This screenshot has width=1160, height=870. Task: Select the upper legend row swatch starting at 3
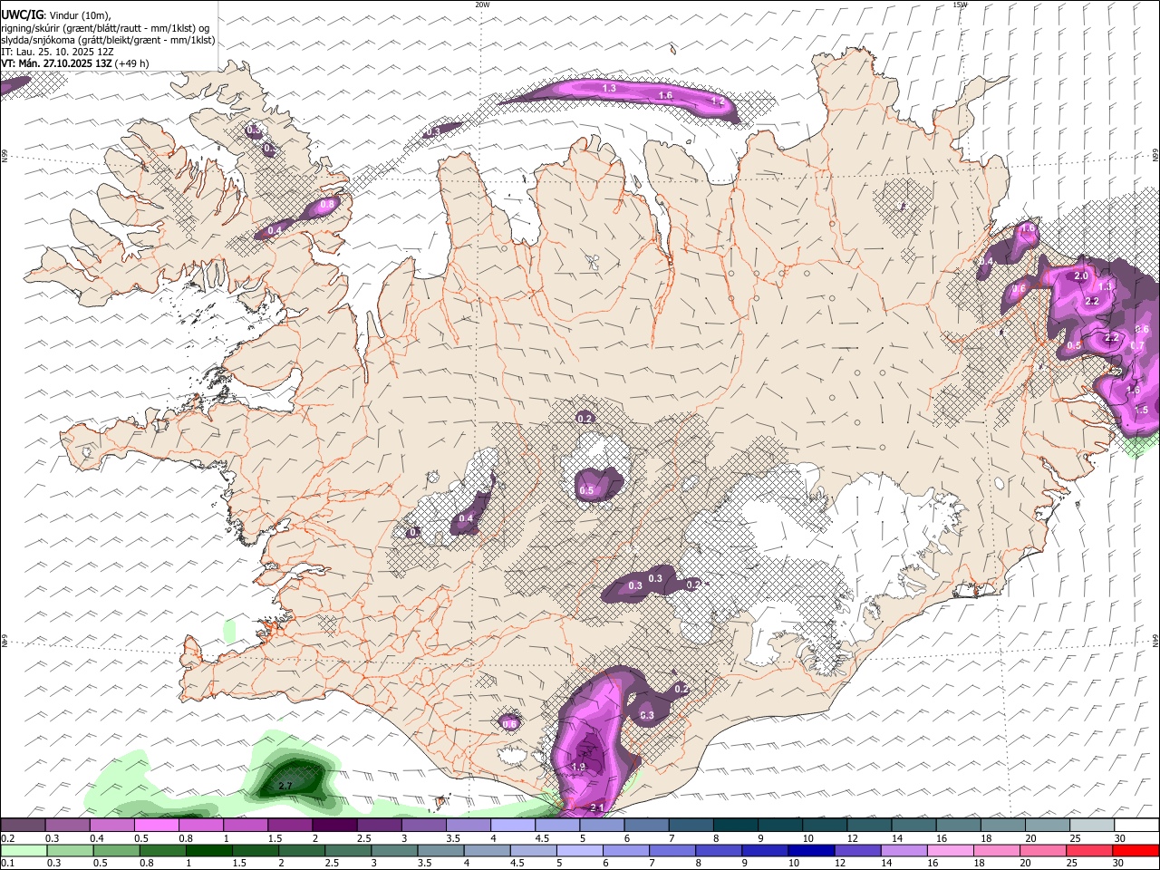click(x=423, y=825)
